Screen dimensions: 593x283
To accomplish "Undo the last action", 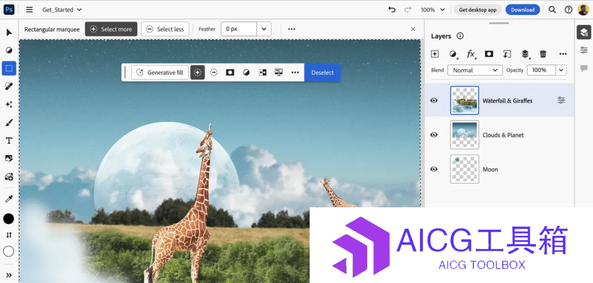I will pos(392,10).
